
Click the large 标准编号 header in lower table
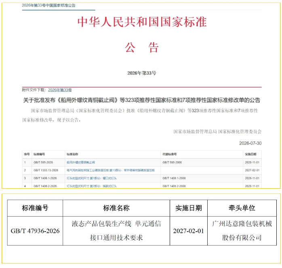click(x=35, y=208)
